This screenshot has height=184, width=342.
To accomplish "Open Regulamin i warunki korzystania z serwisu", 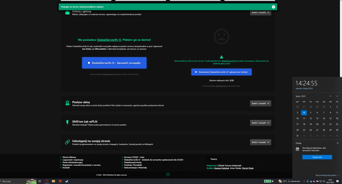I will coord(82,165).
